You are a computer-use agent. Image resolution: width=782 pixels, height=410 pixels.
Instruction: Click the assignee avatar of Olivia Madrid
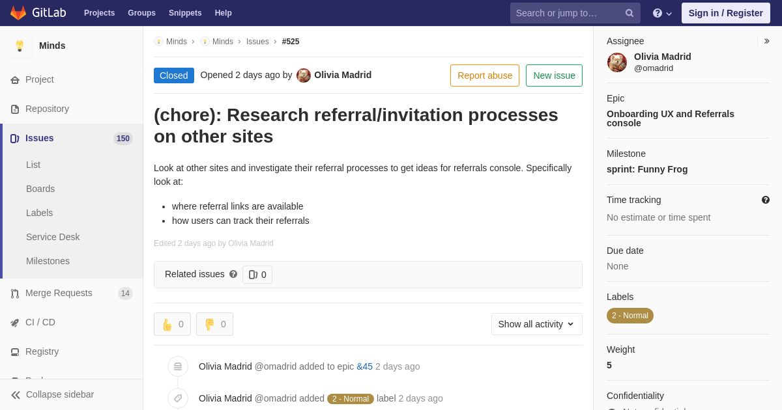617,62
